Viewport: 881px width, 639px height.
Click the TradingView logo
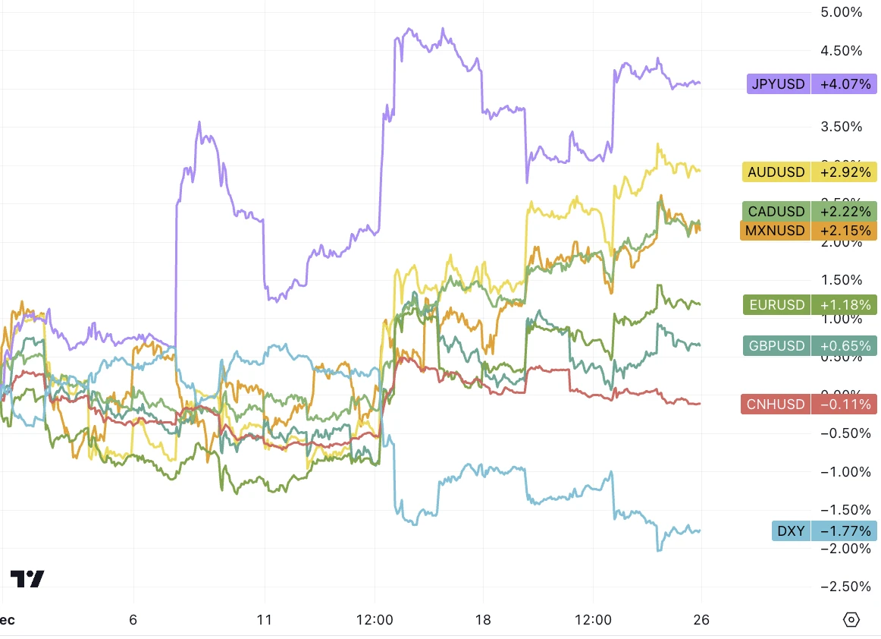[27, 579]
